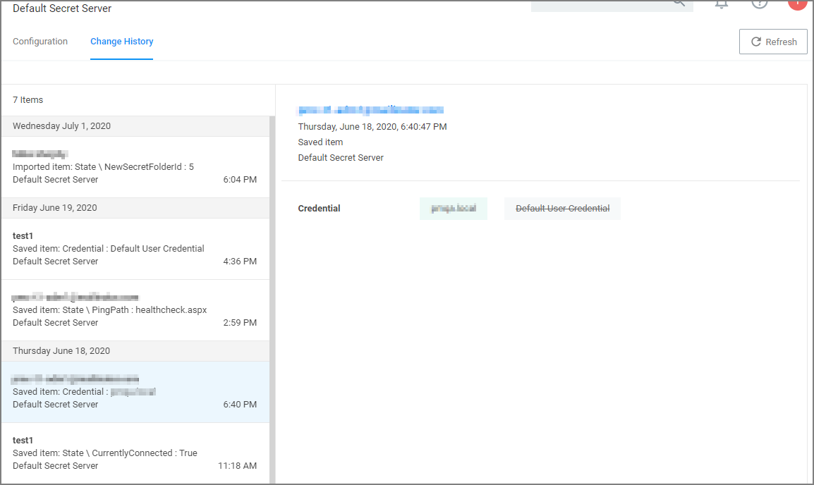Click the blurred username link in details

370,110
